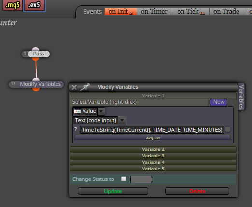Select the Pass block node
Image resolution: width=252 pixels, height=207 pixels.
click(39, 54)
